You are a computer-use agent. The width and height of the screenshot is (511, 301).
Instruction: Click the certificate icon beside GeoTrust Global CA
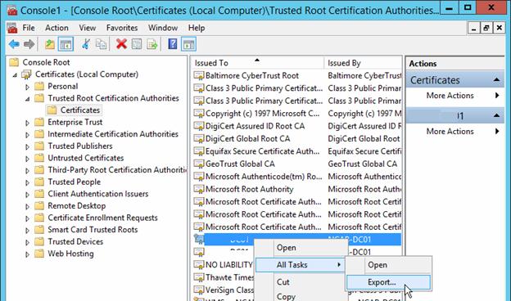(198, 164)
